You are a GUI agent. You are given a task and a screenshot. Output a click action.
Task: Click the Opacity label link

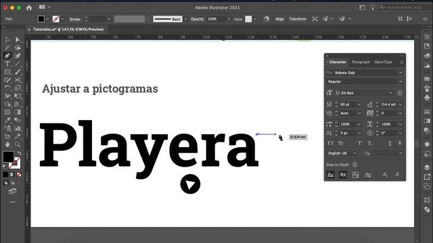click(198, 19)
